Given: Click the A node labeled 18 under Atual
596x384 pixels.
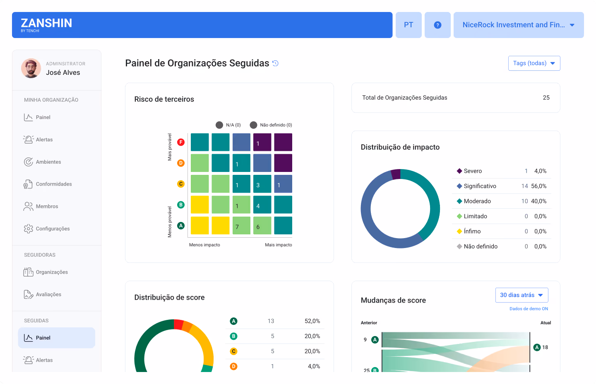Looking at the screenshot, I should click(537, 348).
